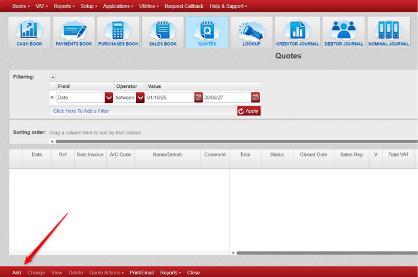Click the sorting area horizontal scrollbar
Screen dimensions: 418x277
coord(237,141)
